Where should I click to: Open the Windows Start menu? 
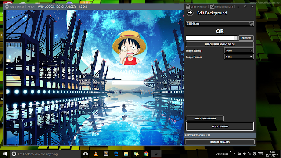[x=5, y=154]
